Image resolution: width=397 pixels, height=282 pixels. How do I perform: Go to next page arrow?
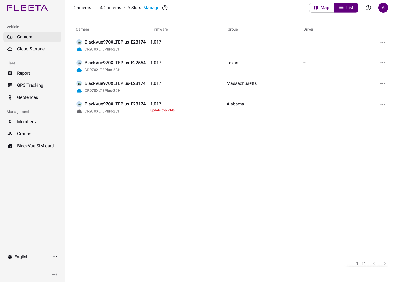pos(385,264)
